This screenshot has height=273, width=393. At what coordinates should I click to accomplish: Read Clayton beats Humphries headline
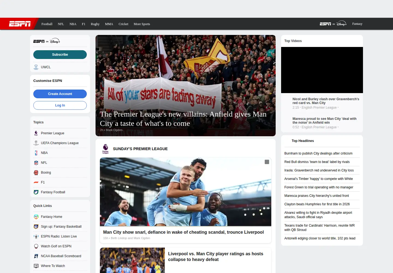click(x=317, y=204)
